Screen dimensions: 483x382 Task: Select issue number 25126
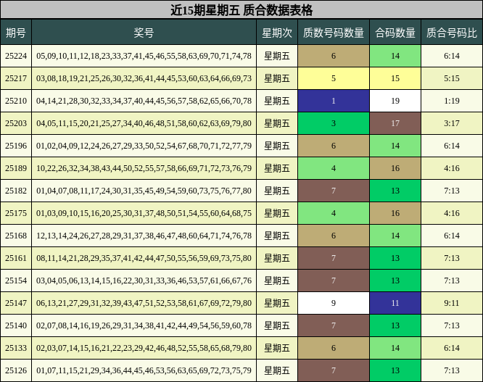pos(16,370)
